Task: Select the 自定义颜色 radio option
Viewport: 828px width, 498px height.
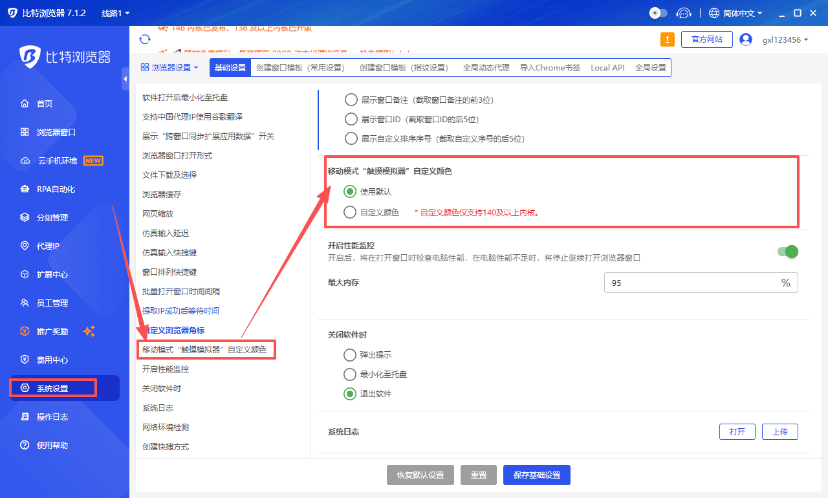Action: pyautogui.click(x=350, y=212)
